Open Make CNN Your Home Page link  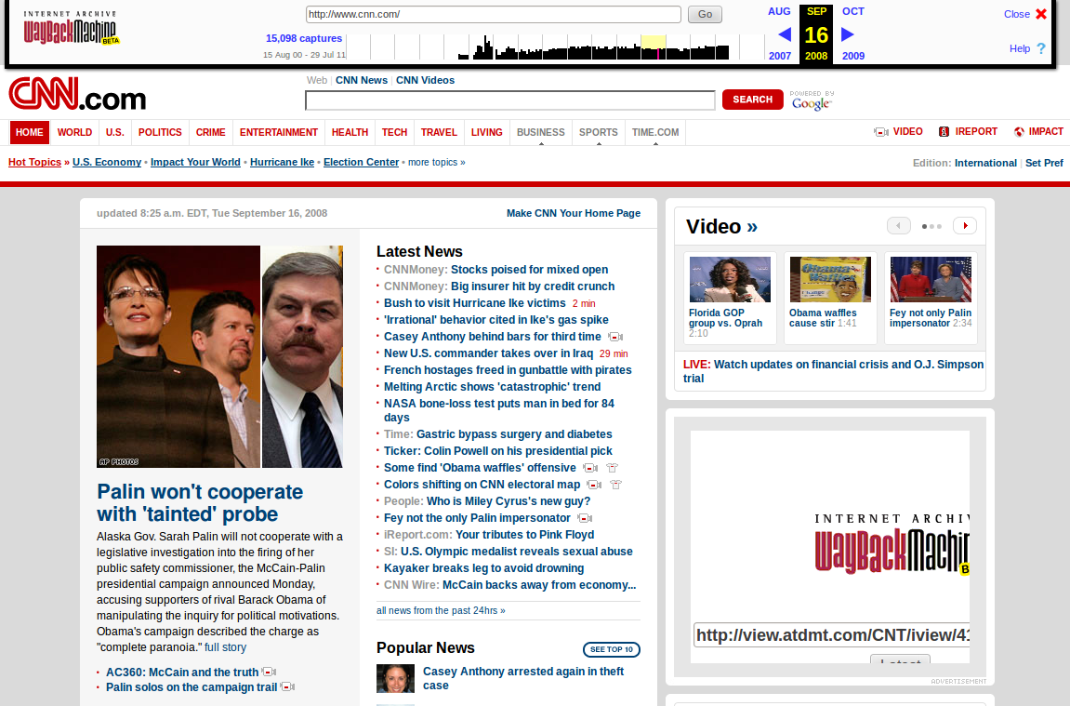(x=574, y=213)
